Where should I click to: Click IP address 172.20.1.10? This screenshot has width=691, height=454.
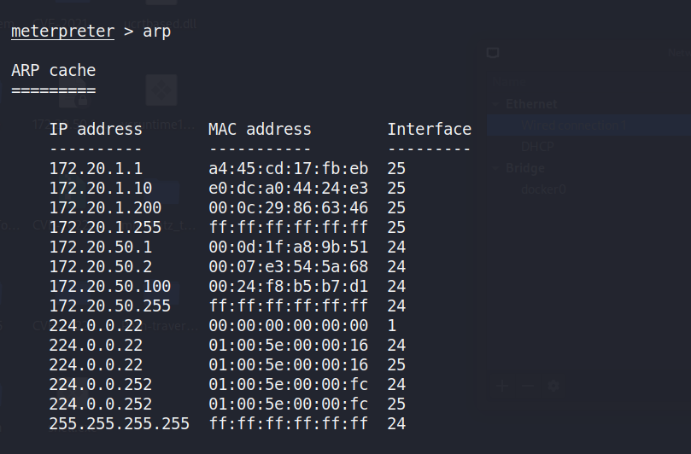pos(101,189)
